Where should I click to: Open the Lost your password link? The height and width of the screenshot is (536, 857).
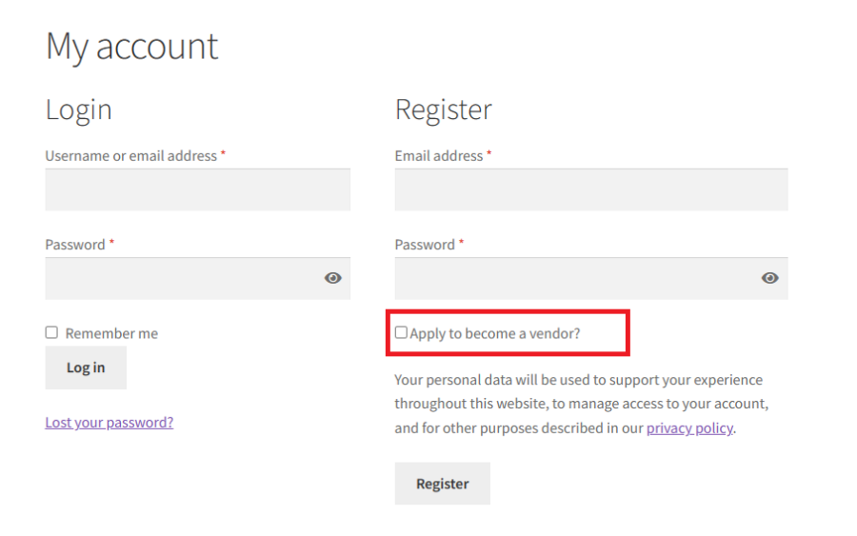click(x=109, y=422)
